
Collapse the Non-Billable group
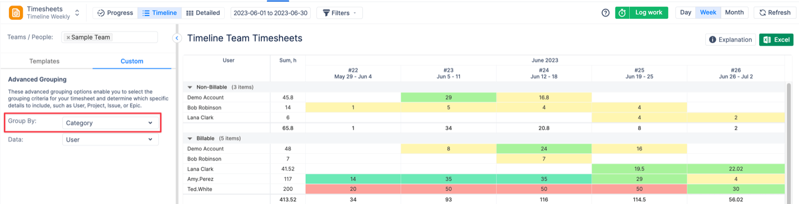click(190, 87)
